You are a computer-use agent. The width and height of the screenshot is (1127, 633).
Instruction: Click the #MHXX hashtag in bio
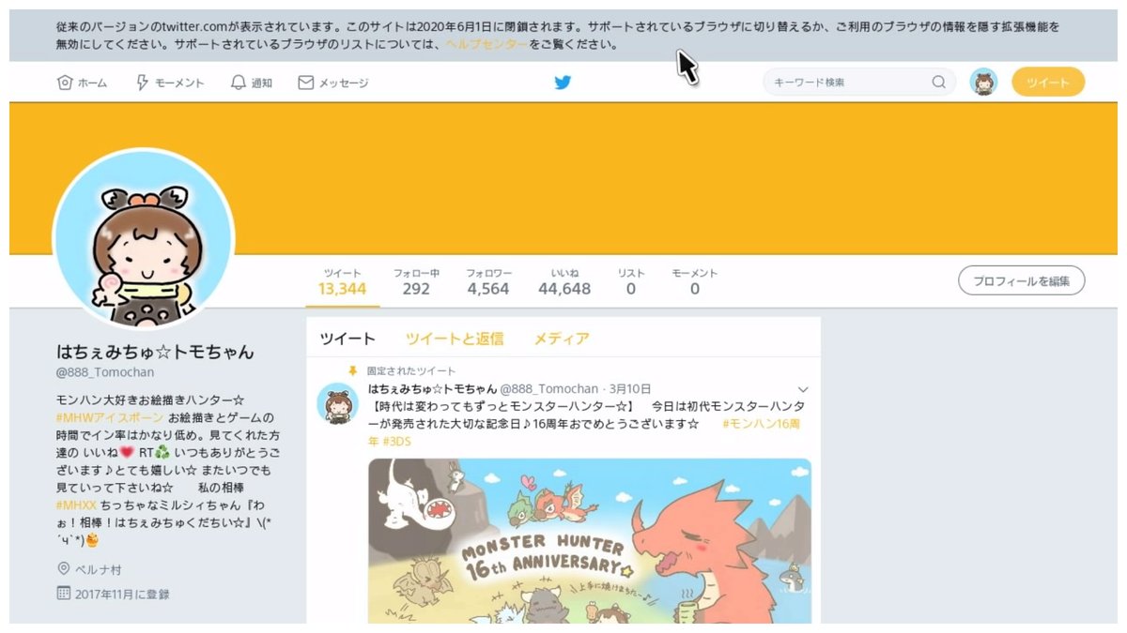pos(76,505)
